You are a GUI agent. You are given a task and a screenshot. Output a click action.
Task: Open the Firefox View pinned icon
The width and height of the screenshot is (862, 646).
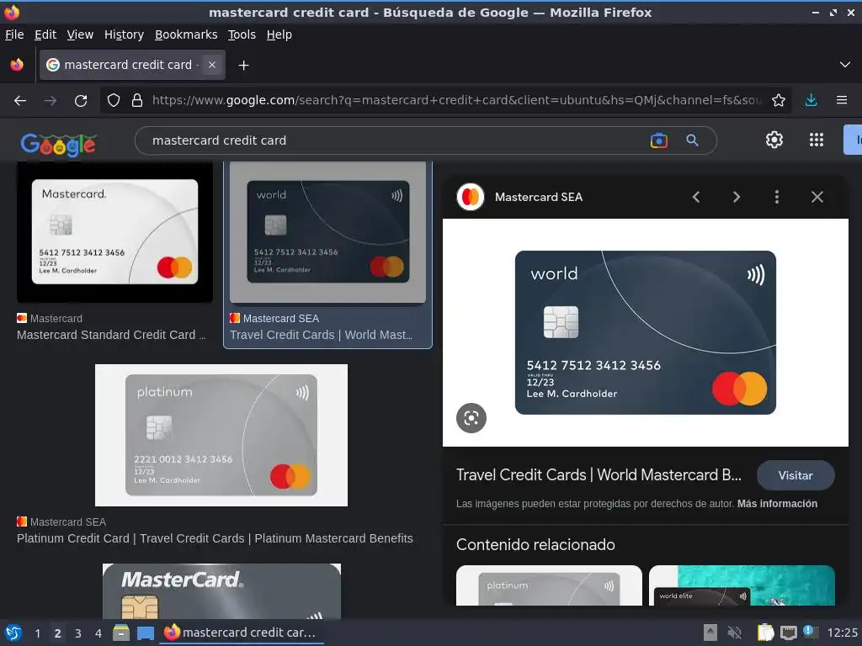coord(17,65)
